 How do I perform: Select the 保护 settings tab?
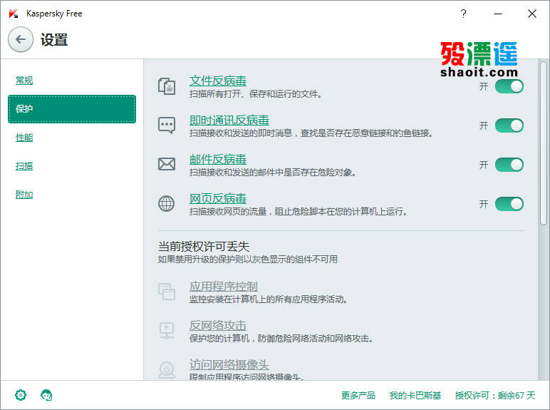click(72, 109)
